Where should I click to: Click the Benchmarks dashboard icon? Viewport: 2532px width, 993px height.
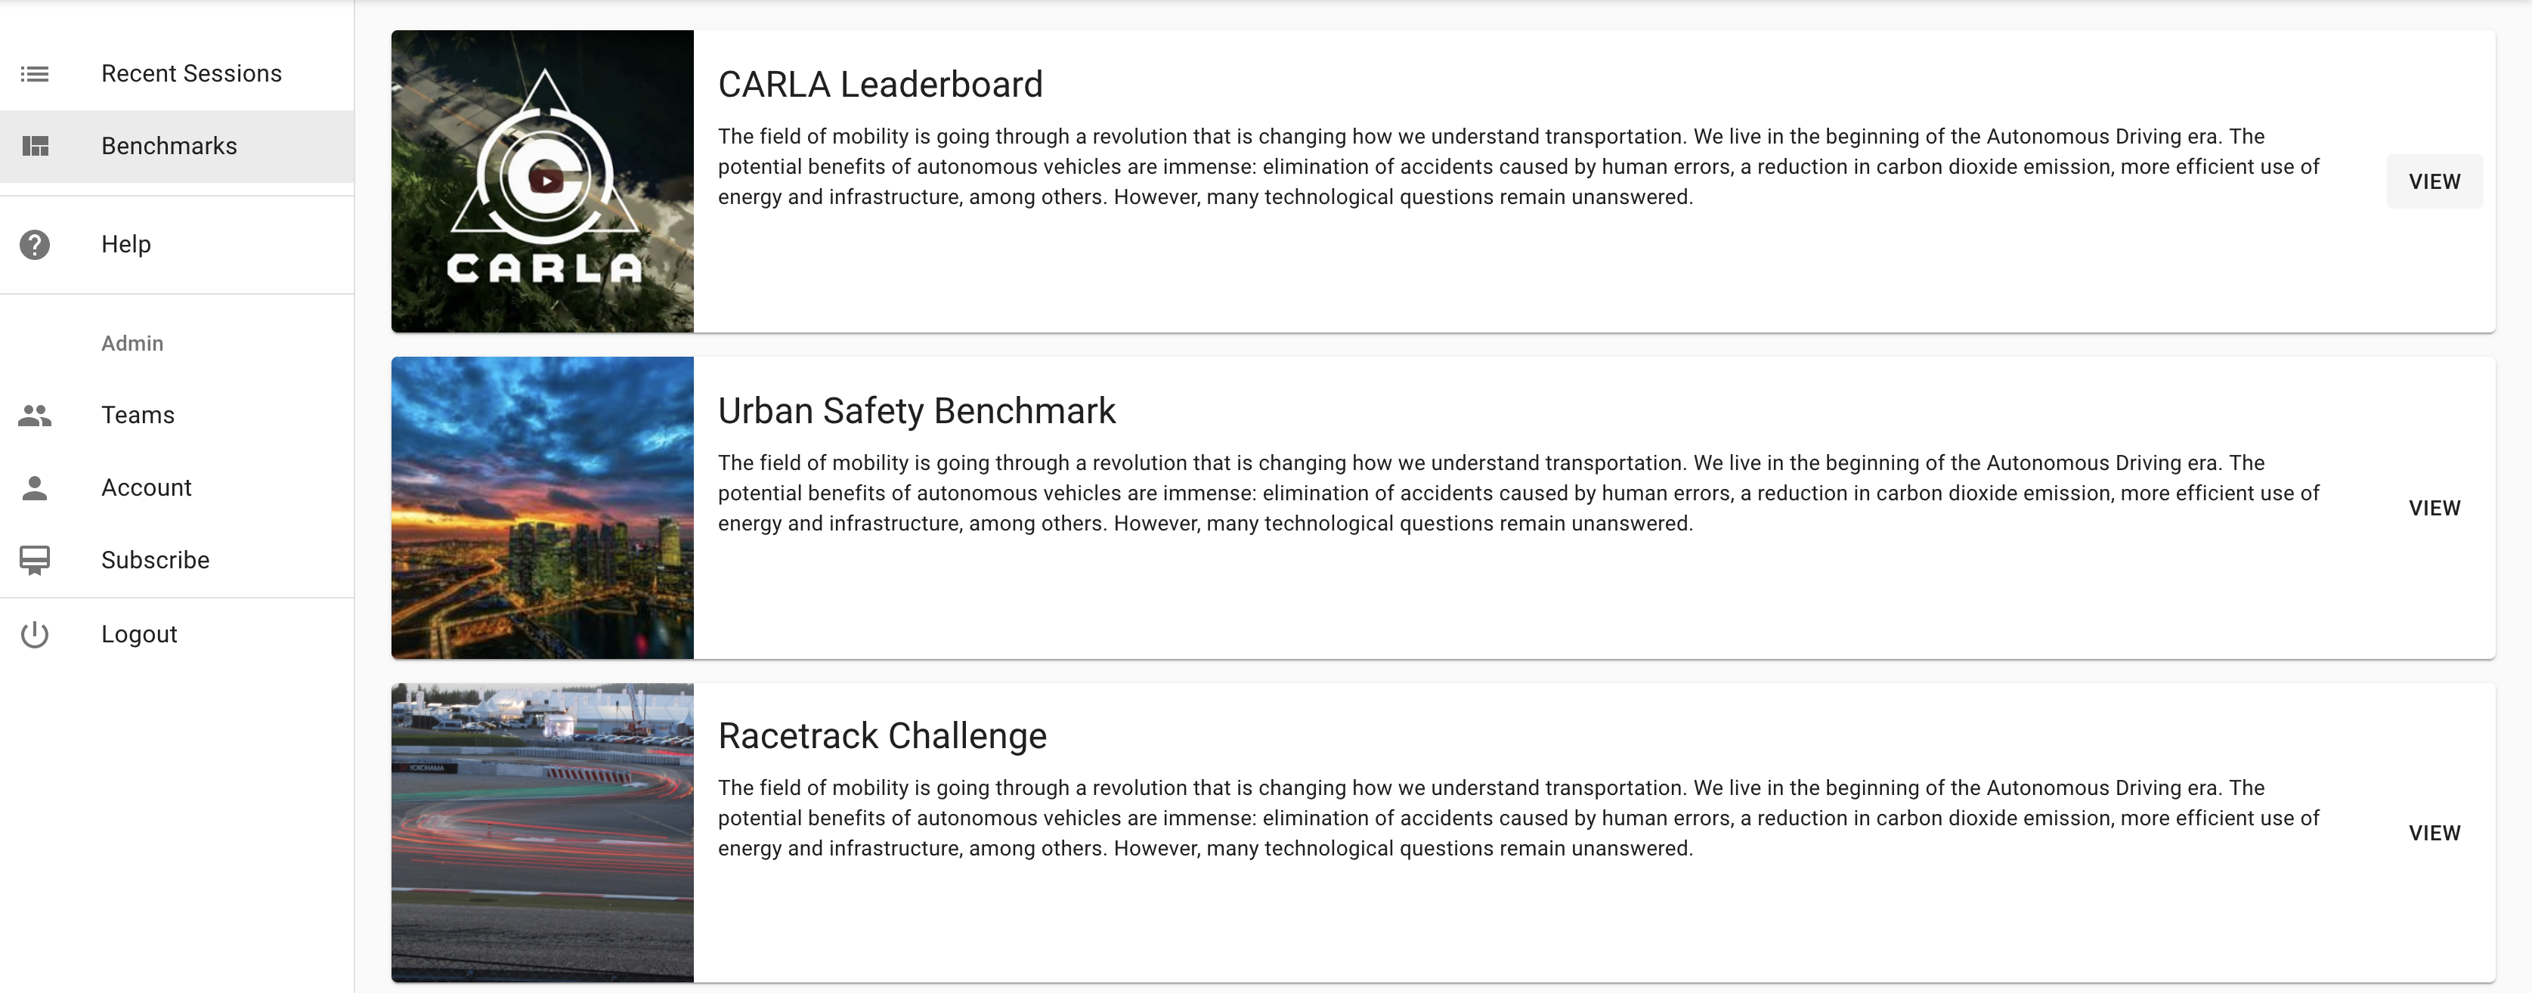36,147
